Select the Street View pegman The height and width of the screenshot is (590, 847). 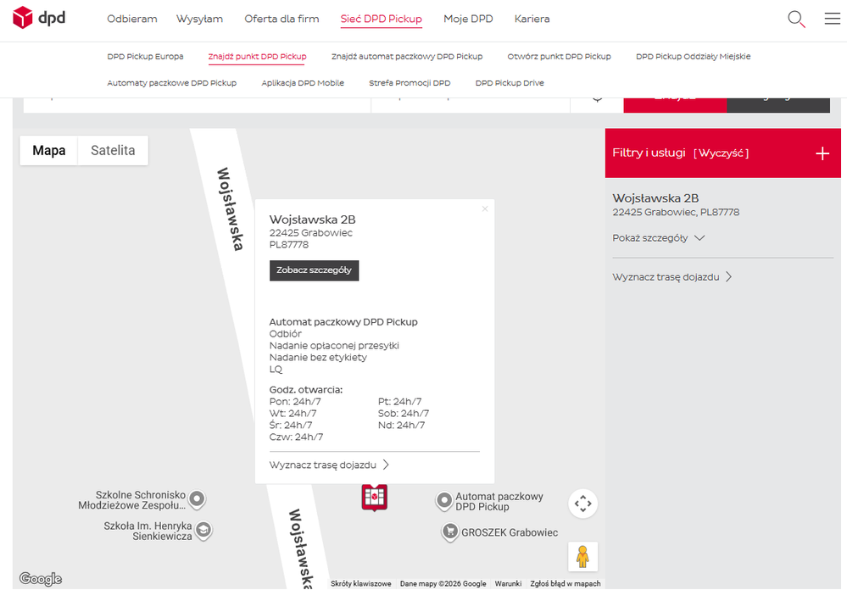(x=582, y=556)
